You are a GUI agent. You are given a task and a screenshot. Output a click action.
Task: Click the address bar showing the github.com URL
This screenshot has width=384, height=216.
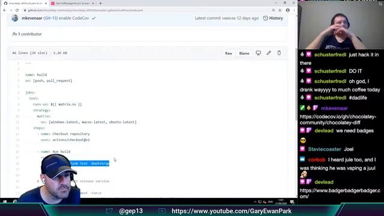[x=147, y=10]
